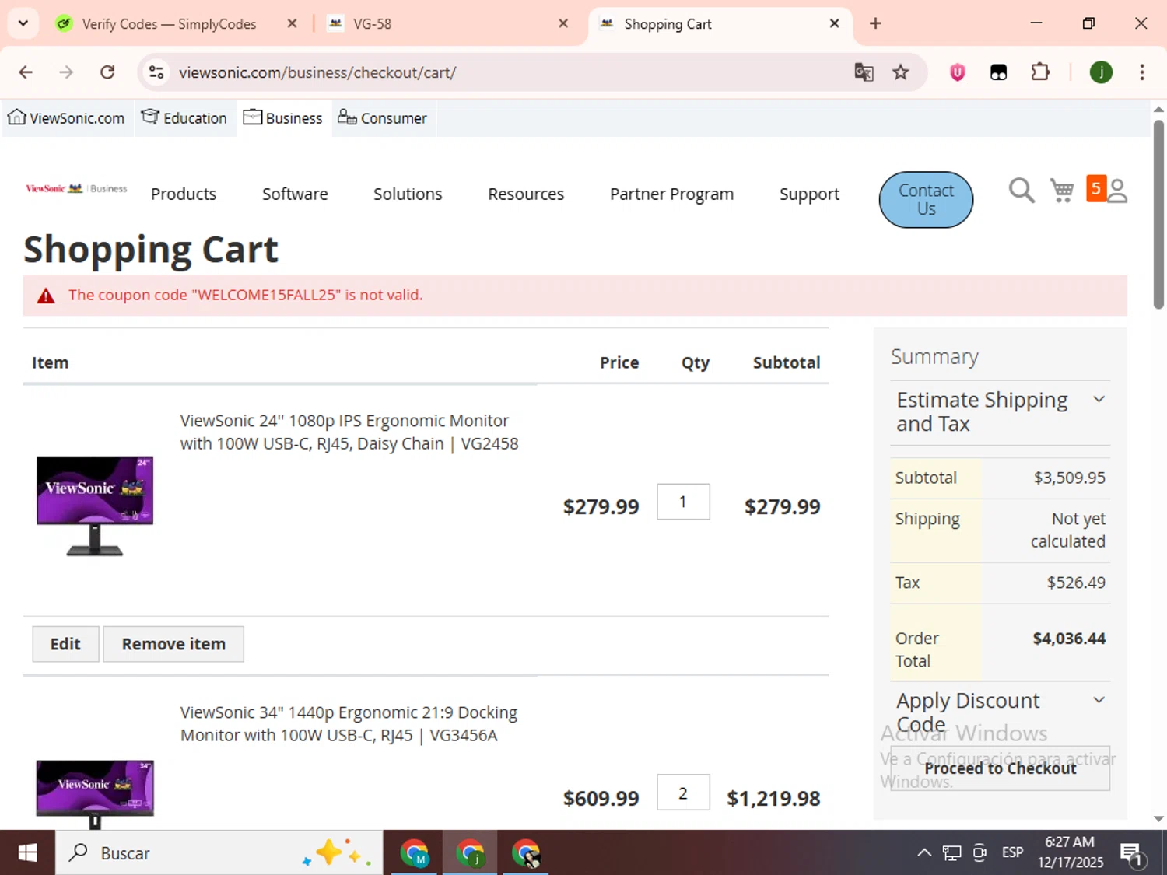Click the Order Total $4,036.44 value
This screenshot has width=1167, height=875.
(x=1069, y=639)
